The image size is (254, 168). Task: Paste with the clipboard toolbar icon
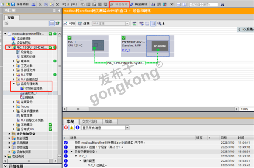click(x=52, y=4)
